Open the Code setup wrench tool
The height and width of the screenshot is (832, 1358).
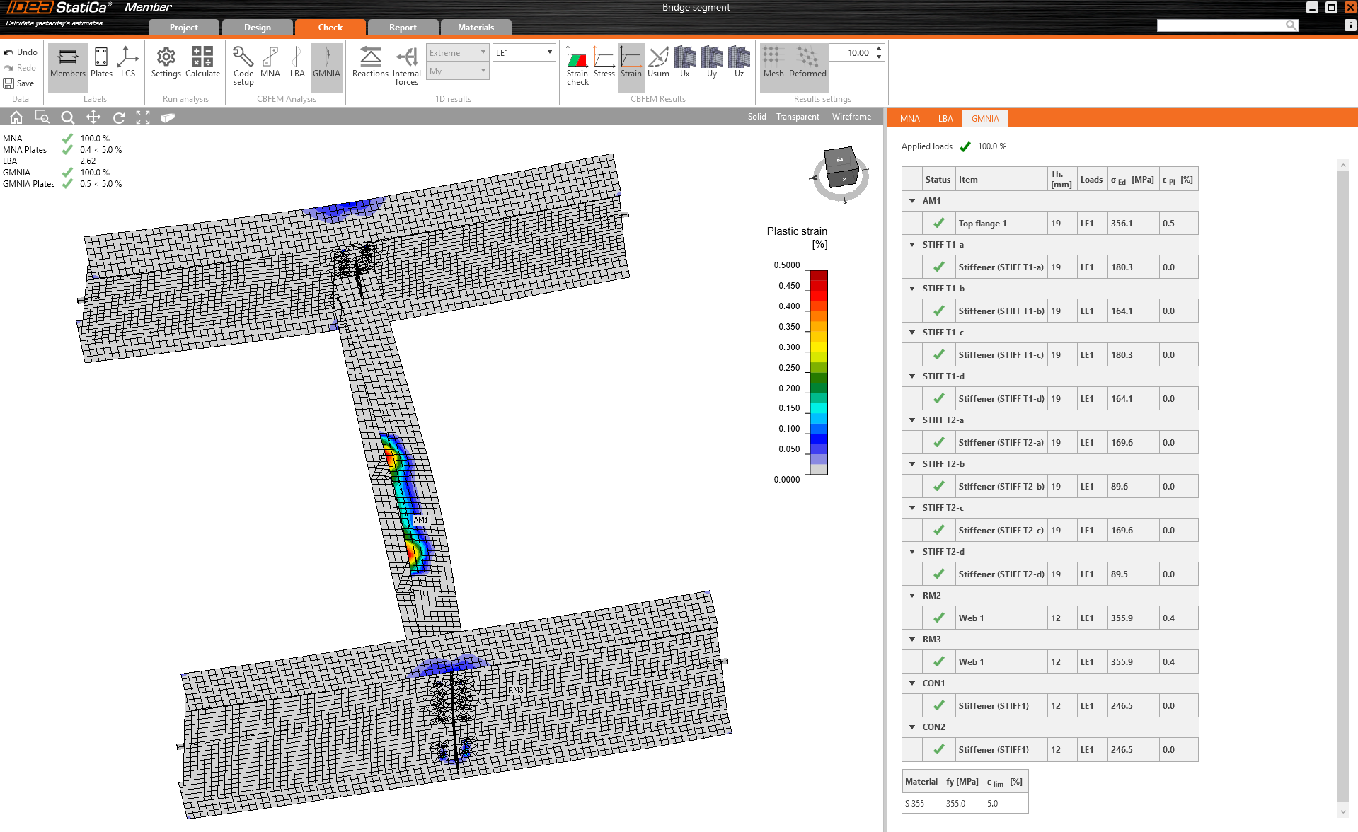(243, 62)
